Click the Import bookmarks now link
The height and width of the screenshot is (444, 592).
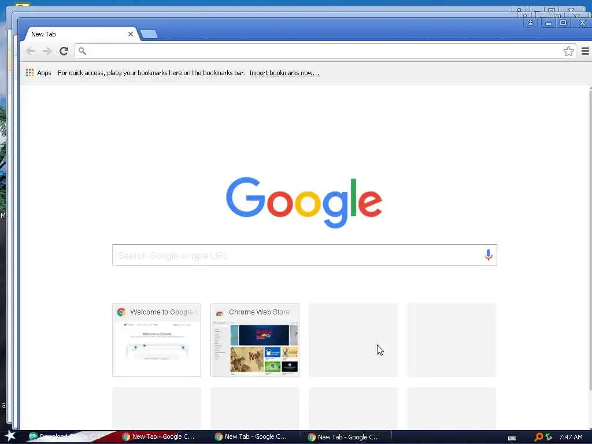(284, 73)
